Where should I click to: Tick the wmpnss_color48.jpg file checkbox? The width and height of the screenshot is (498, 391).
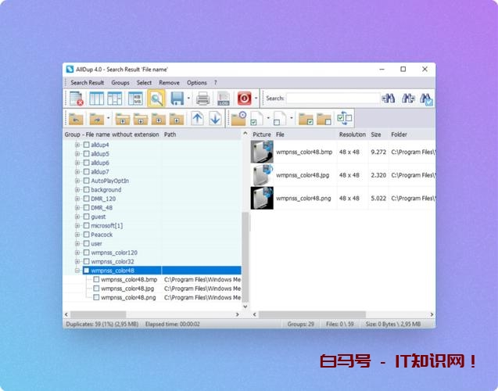point(96,289)
